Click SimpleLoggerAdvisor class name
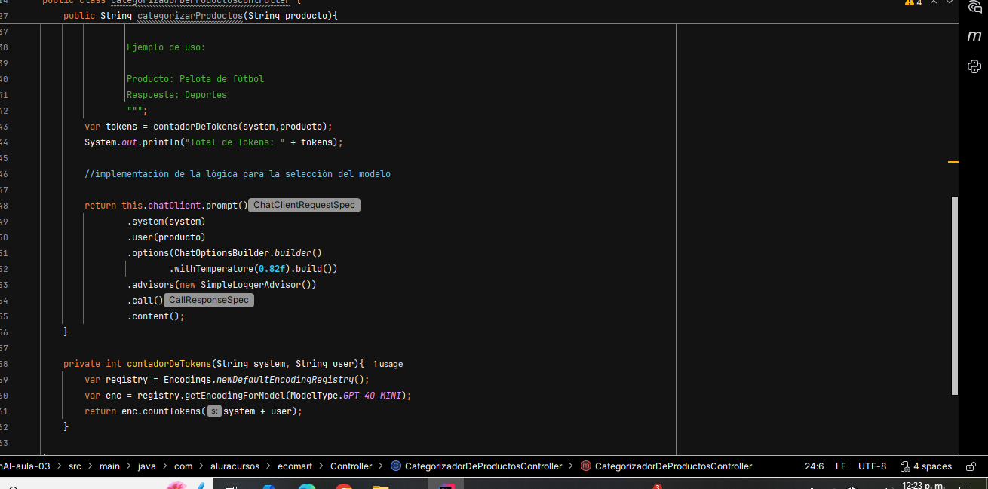The image size is (988, 489). coord(250,284)
